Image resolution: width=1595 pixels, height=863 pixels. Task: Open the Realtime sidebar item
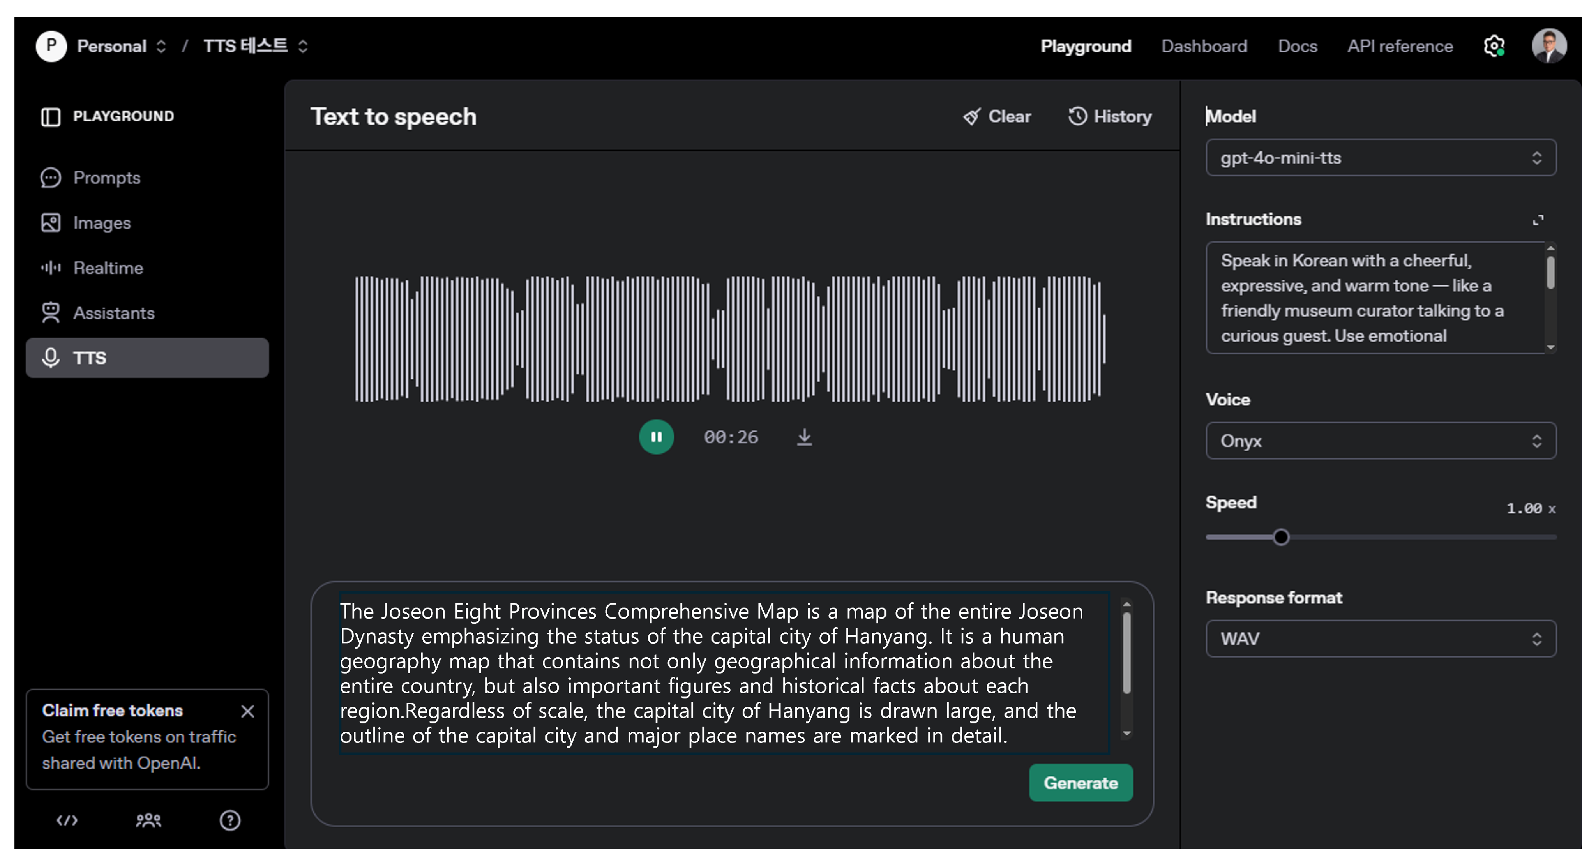108,268
